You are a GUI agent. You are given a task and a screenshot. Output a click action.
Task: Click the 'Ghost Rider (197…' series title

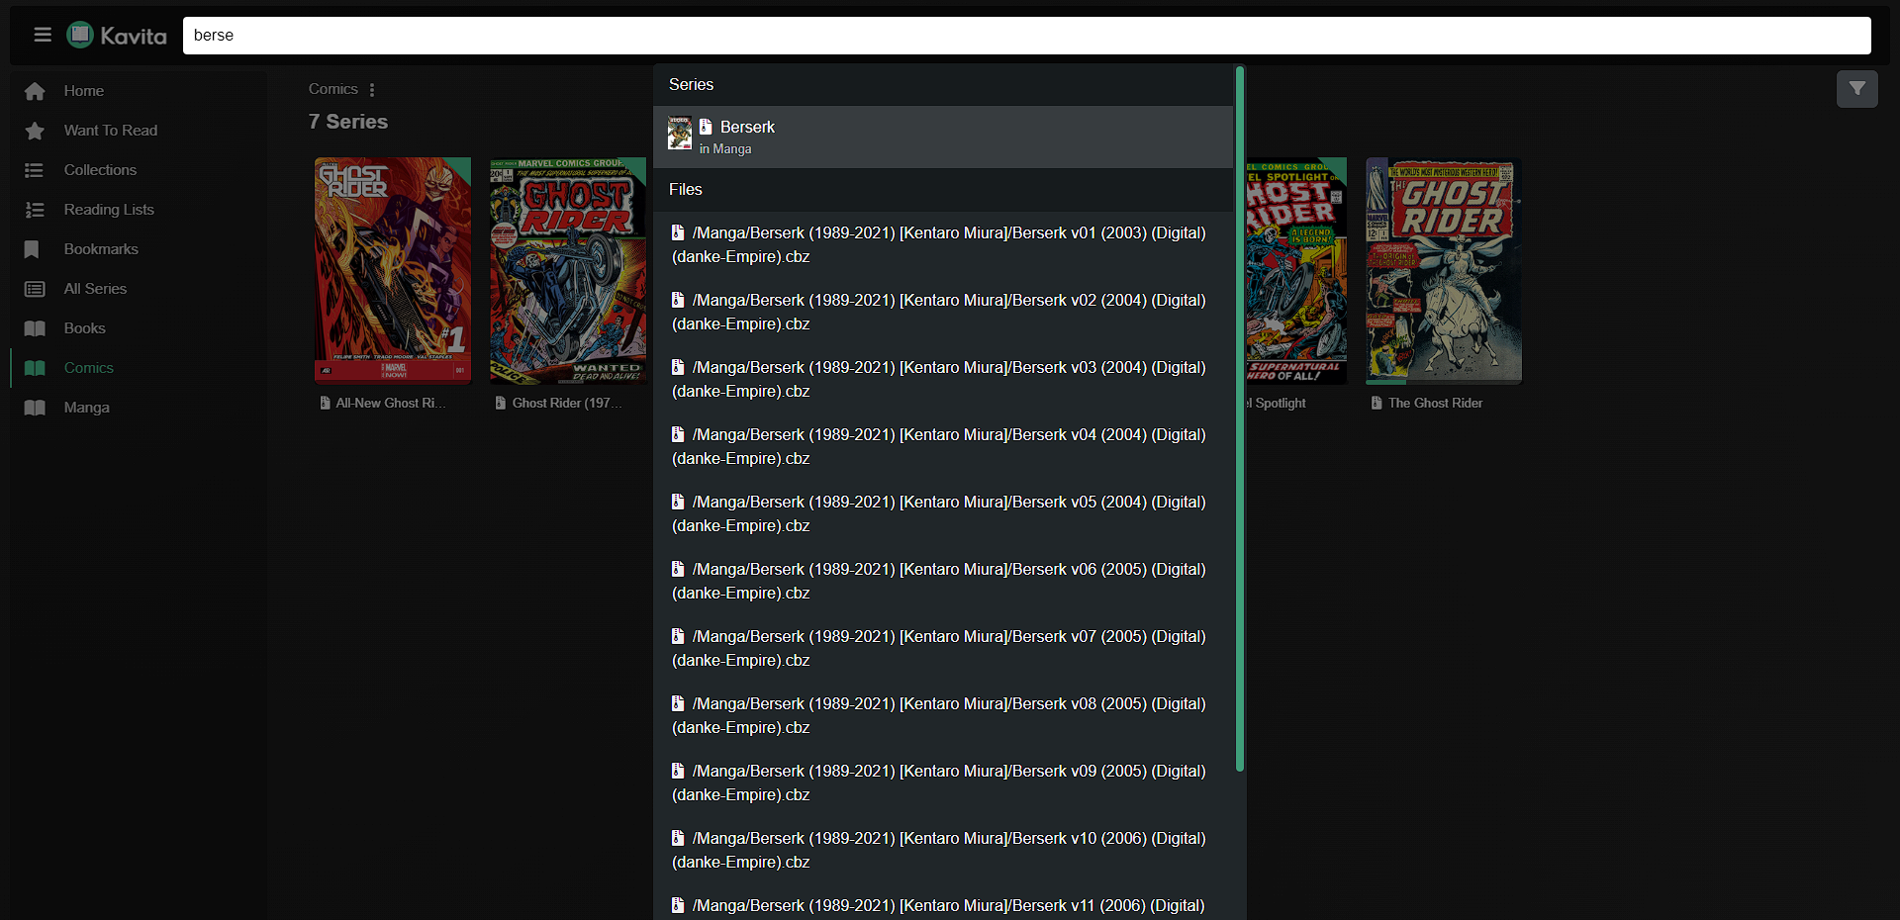coord(567,403)
